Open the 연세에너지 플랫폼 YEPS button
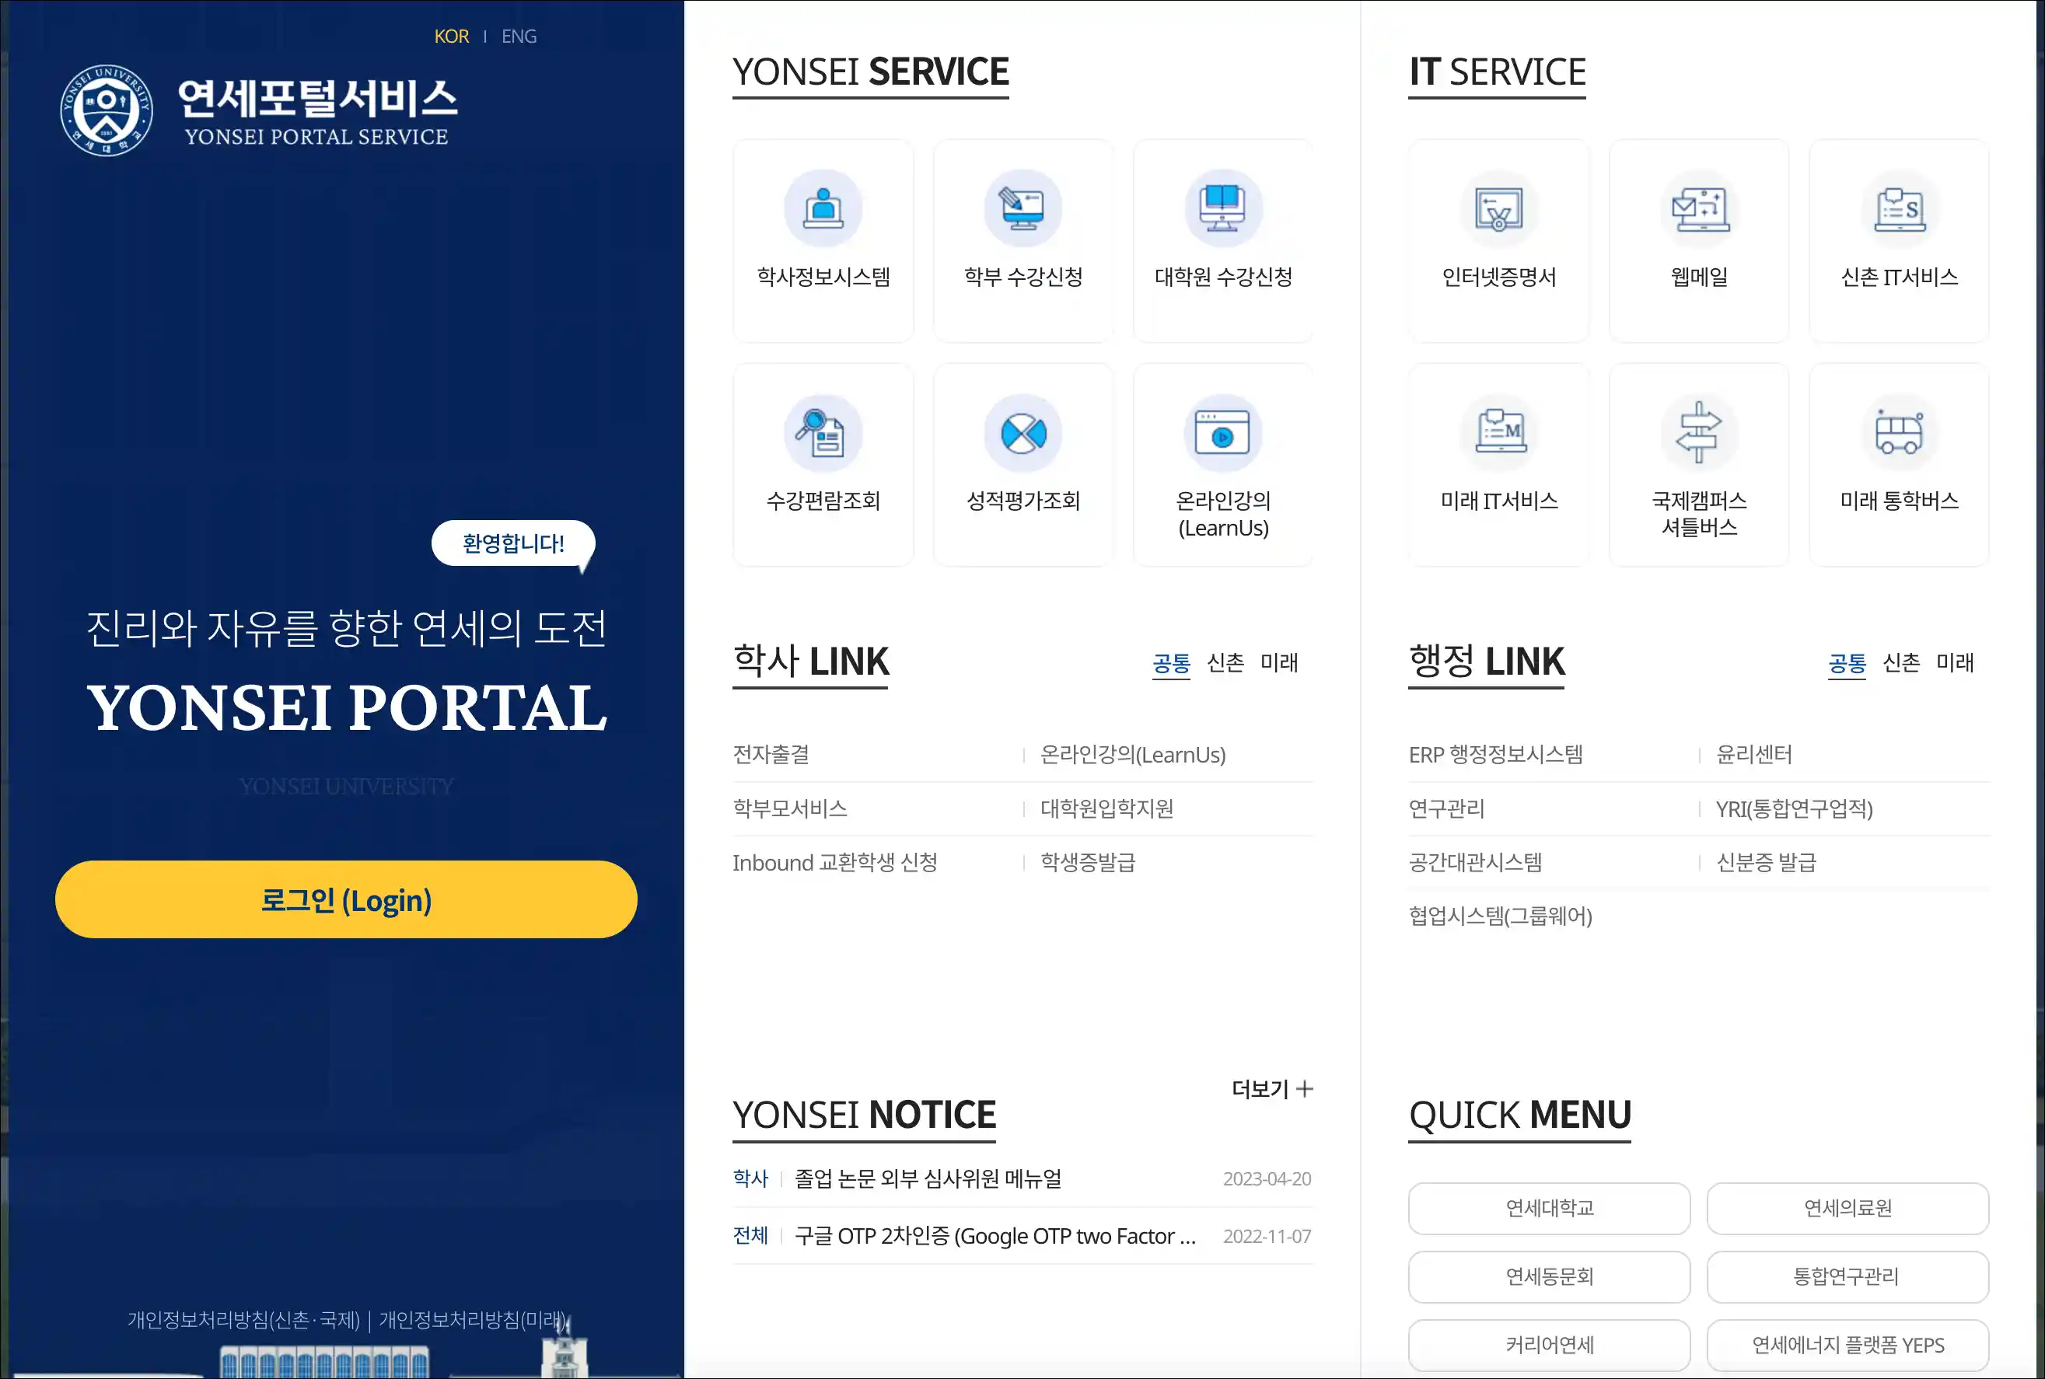 click(1847, 1346)
